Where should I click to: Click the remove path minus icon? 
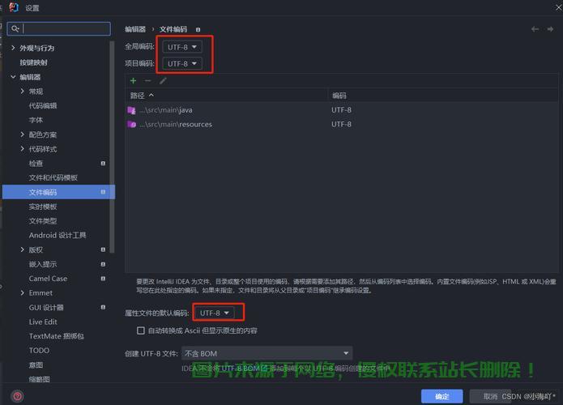click(147, 81)
